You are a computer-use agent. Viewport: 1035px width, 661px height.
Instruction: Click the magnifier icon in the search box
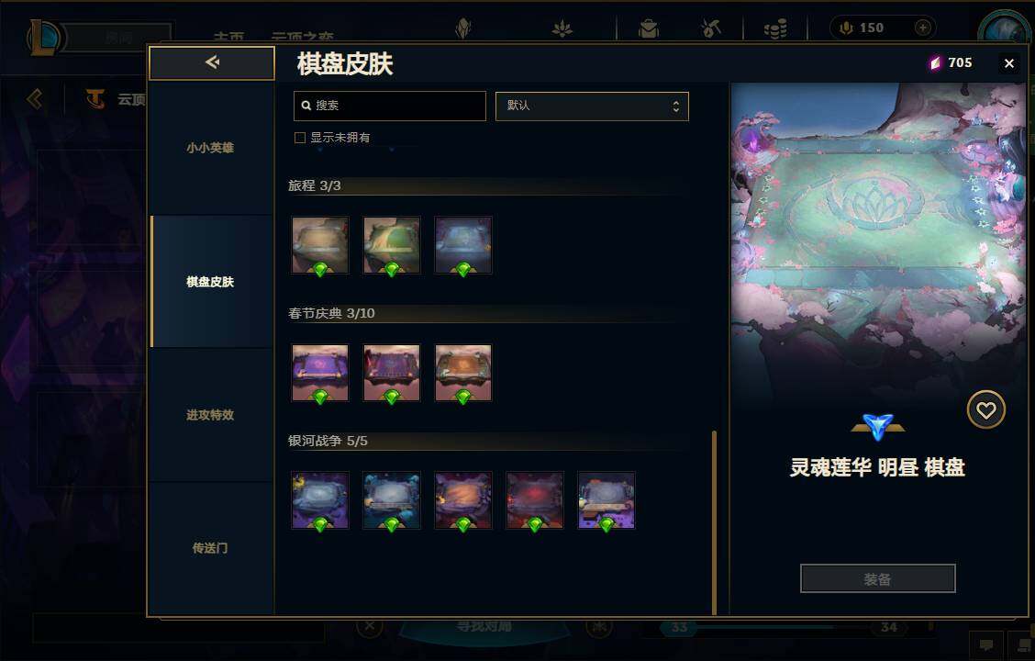[306, 106]
